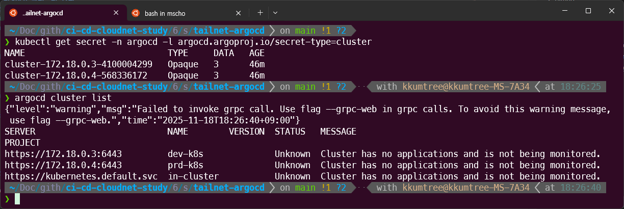Close the terminal window
The height and width of the screenshot is (209, 624).
pos(612,10)
